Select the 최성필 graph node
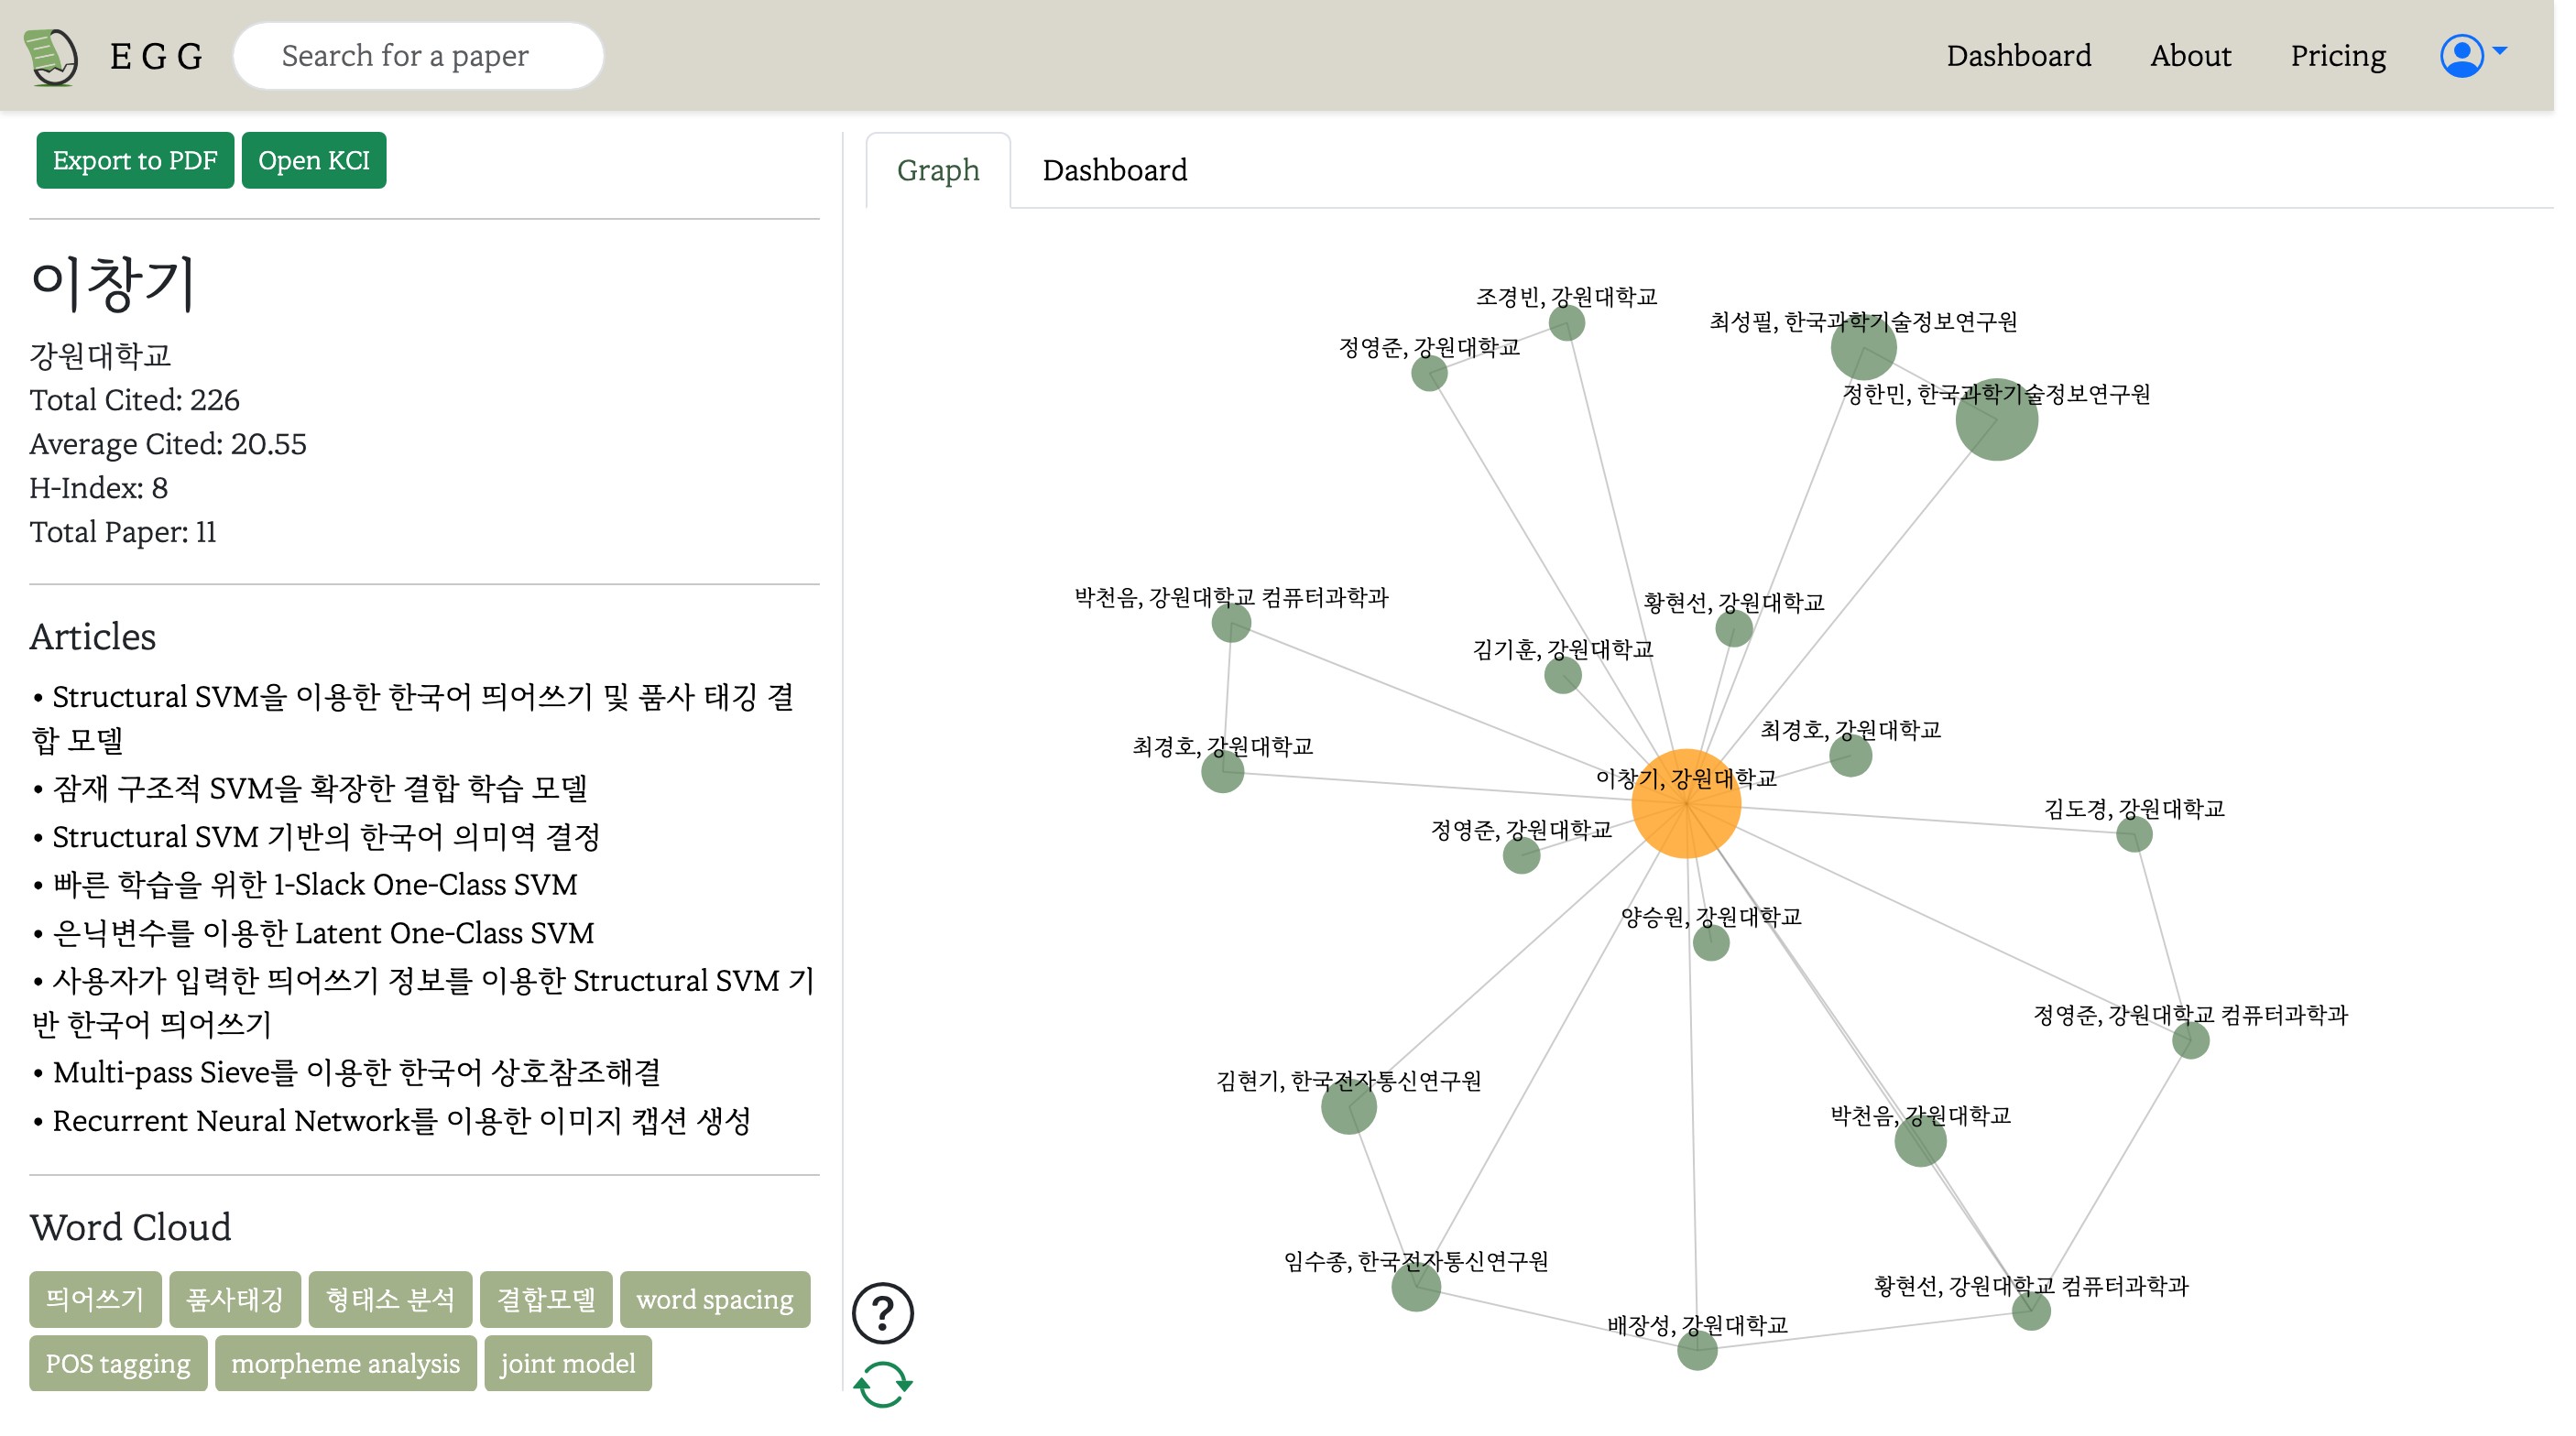This screenshot has height=1436, width=2576. tap(1866, 347)
